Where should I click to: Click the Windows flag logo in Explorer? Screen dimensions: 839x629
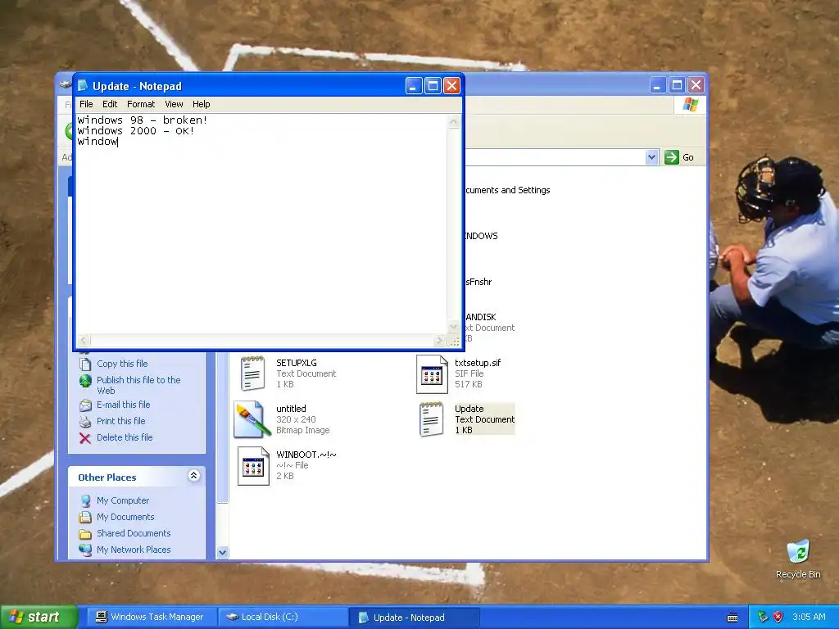click(690, 104)
